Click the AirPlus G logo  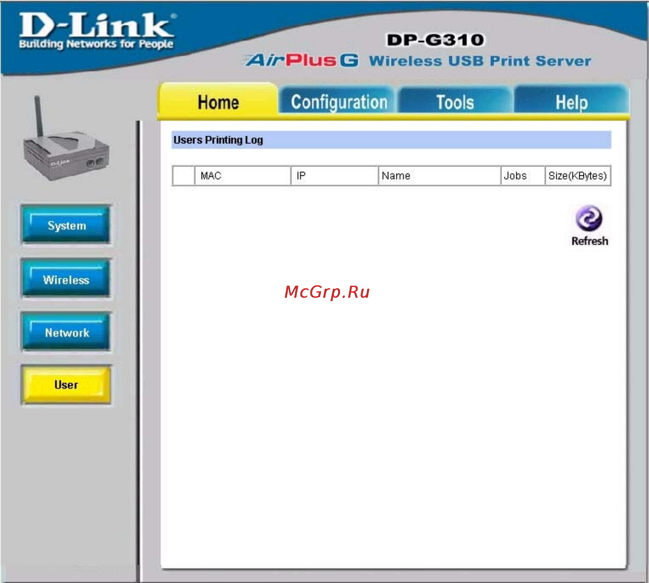[302, 60]
